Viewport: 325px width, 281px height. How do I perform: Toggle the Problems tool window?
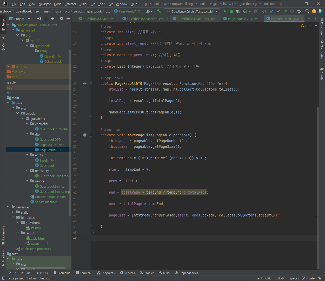[62, 273]
